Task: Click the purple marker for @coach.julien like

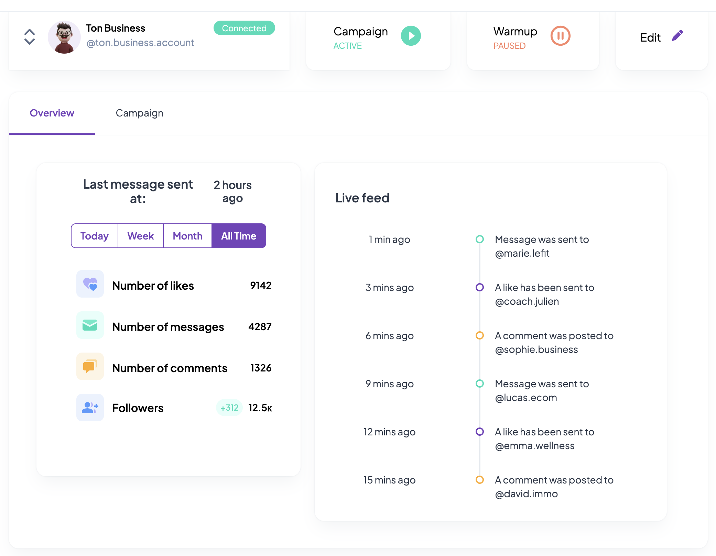Action: (480, 287)
